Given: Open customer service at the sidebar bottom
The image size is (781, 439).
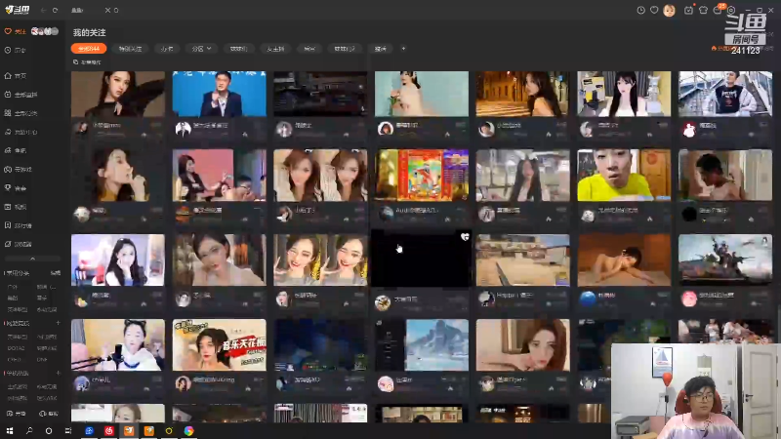Looking at the screenshot, I should (x=49, y=414).
